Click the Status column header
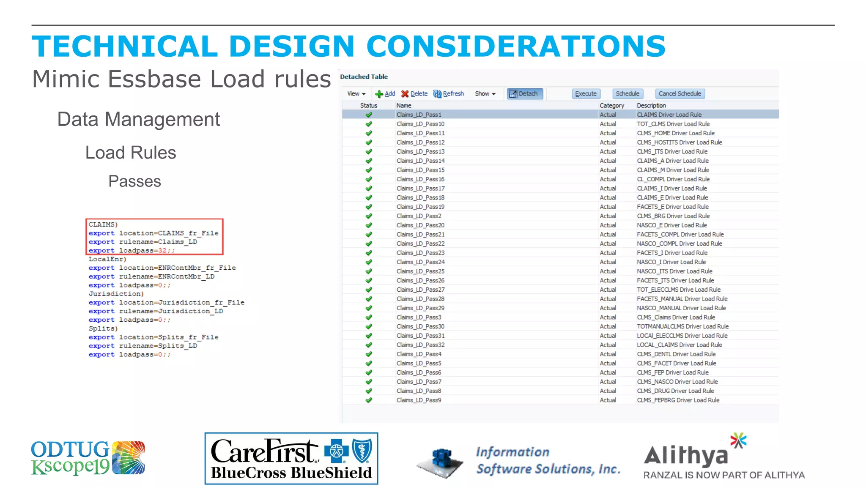 point(368,106)
